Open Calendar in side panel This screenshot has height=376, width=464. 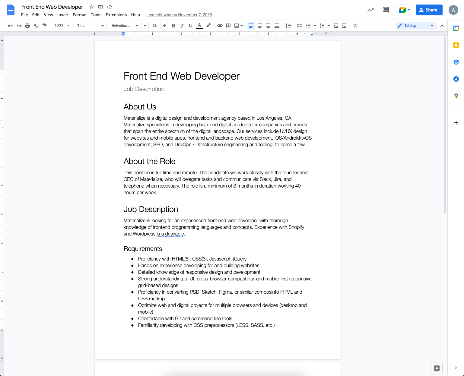pos(456,28)
